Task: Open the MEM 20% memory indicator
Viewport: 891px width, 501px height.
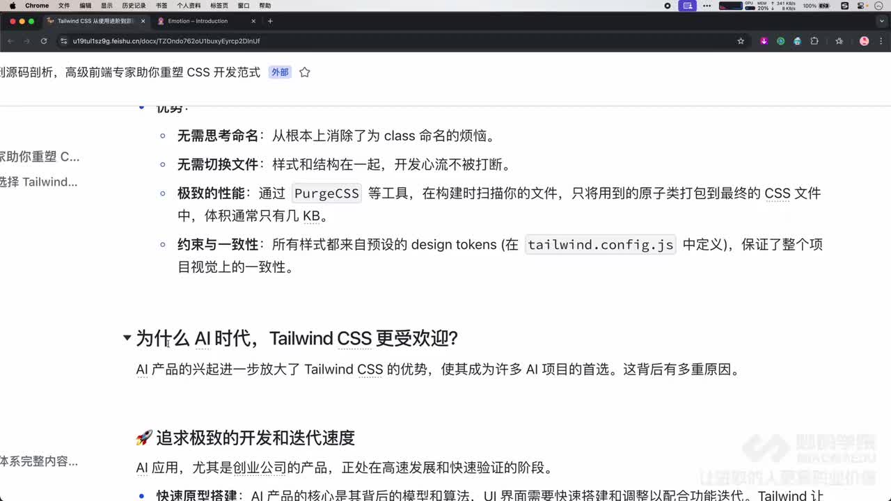Action: 764,6
